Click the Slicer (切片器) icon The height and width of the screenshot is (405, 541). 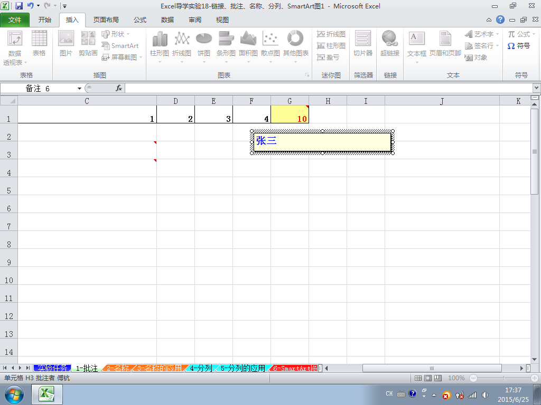click(x=363, y=43)
